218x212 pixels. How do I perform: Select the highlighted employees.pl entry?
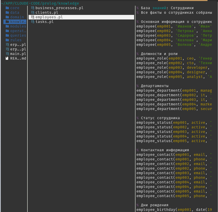[x=81, y=17]
